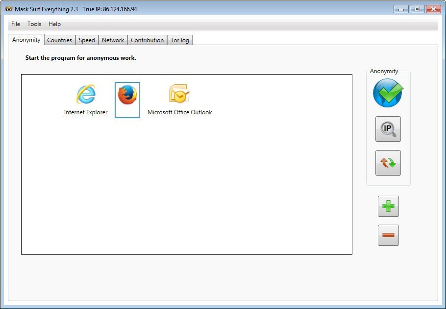The width and height of the screenshot is (446, 309).
Task: Add a program with green plus button
Action: pos(388,206)
